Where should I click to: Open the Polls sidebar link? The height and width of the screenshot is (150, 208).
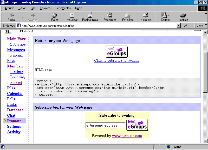[x=11, y=99]
